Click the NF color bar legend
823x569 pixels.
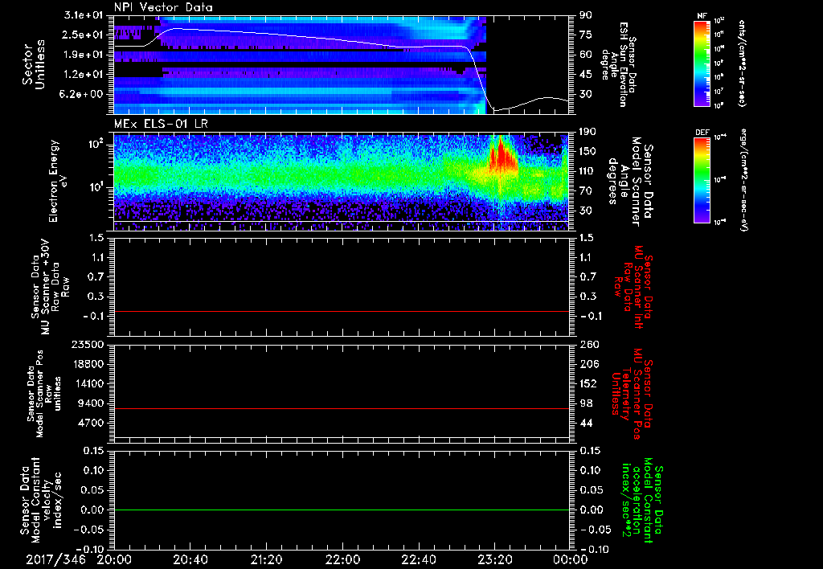pyautogui.click(x=702, y=63)
